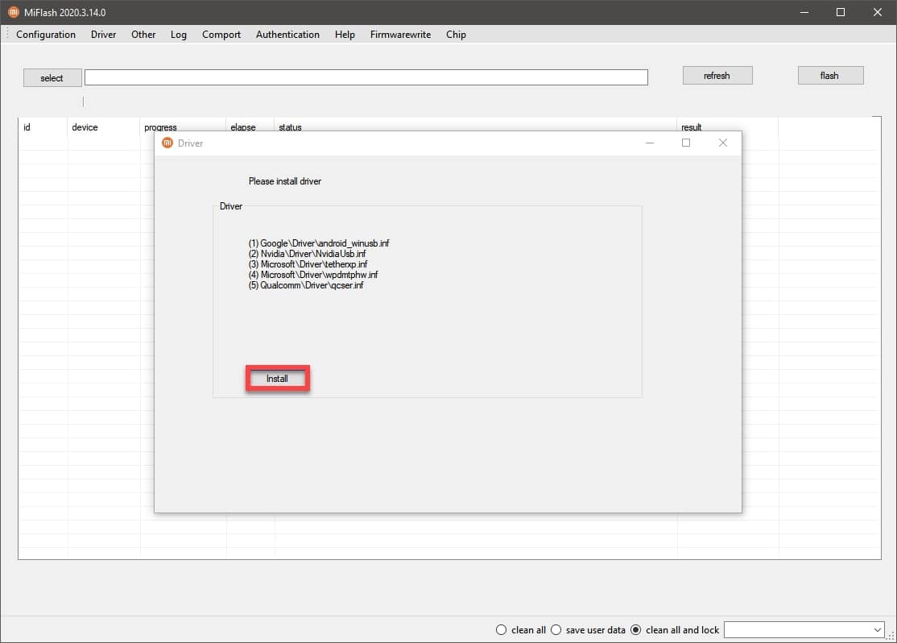897x643 pixels.
Task: Click the id column header
Action: (27, 127)
